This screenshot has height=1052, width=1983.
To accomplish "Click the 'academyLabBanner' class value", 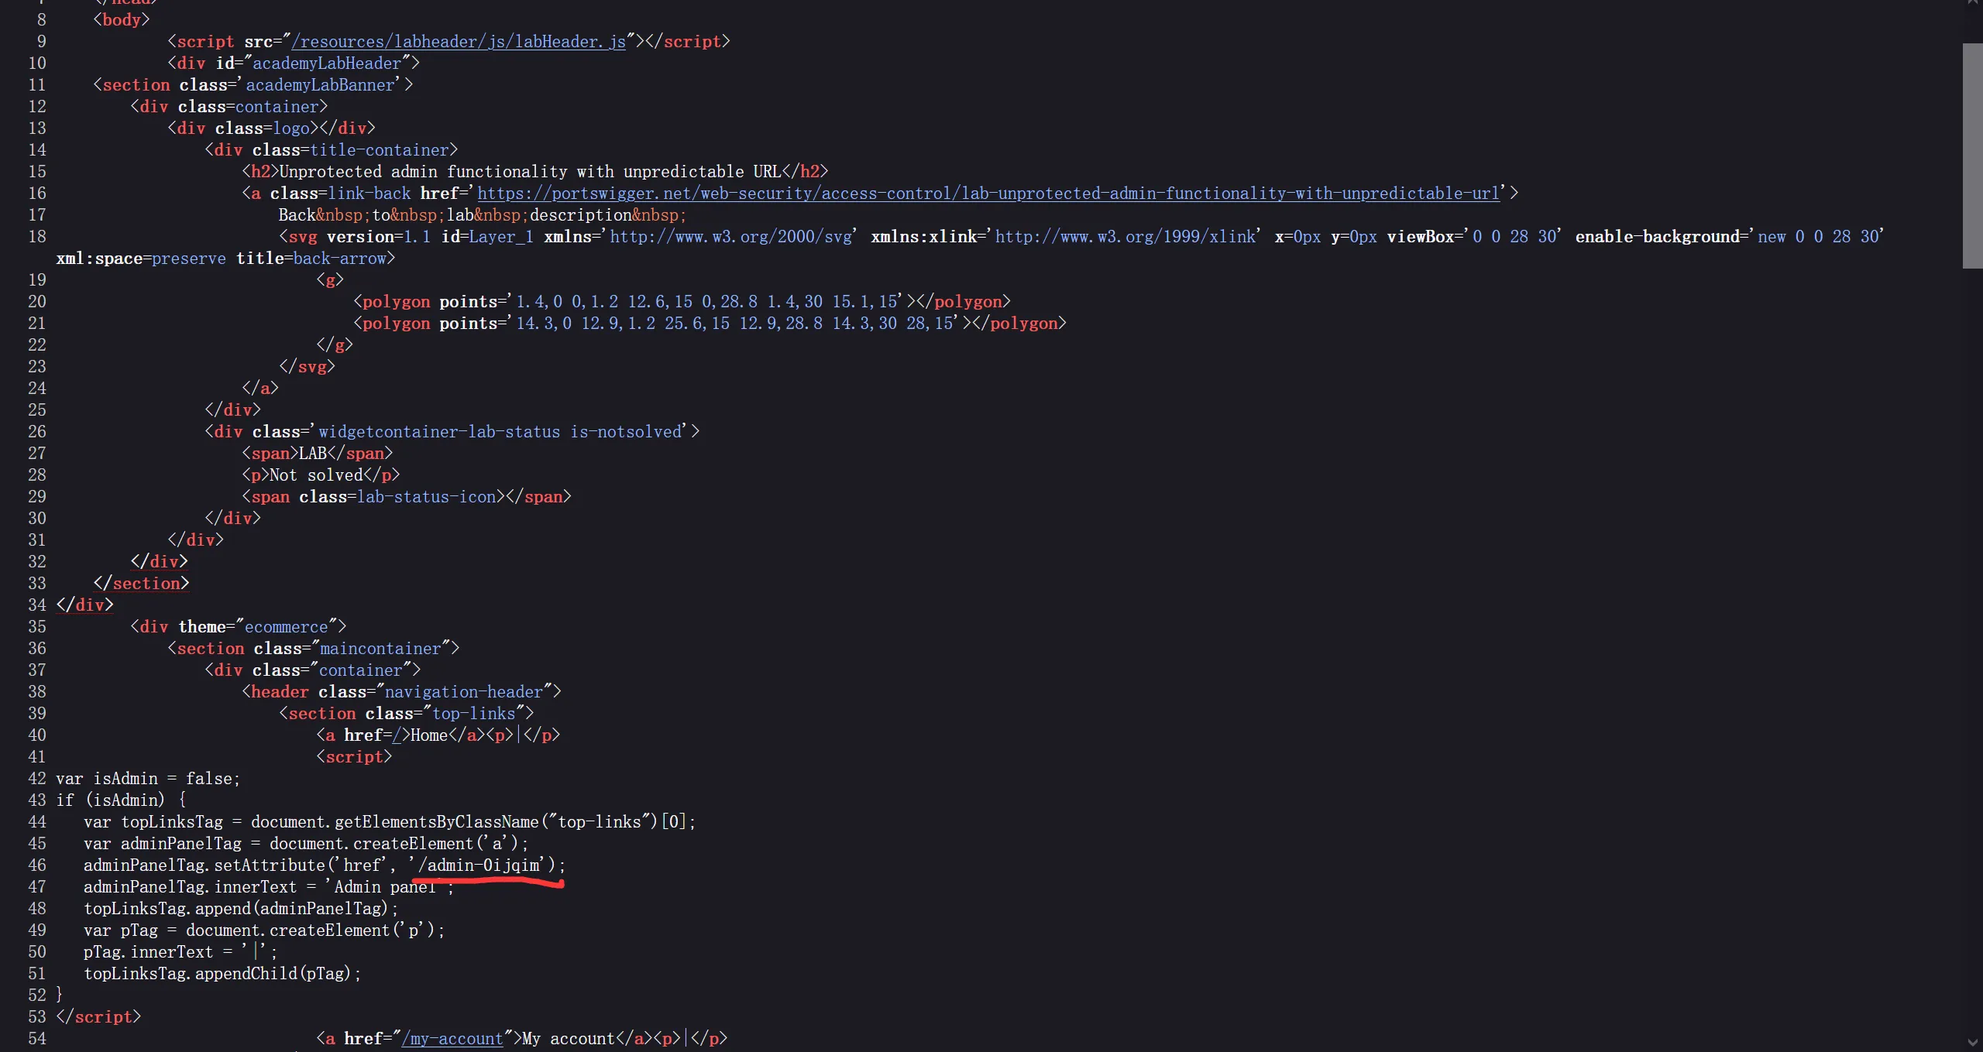I will coord(321,84).
